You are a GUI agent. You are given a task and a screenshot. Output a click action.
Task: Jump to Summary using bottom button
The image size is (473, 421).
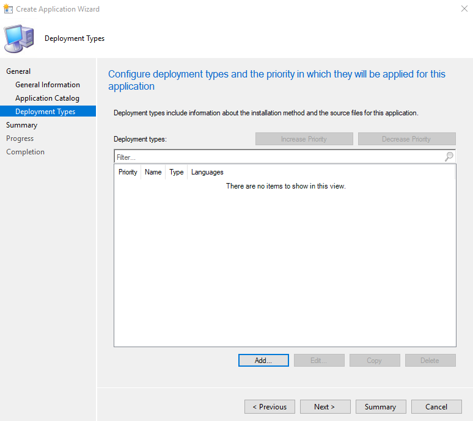click(x=380, y=407)
